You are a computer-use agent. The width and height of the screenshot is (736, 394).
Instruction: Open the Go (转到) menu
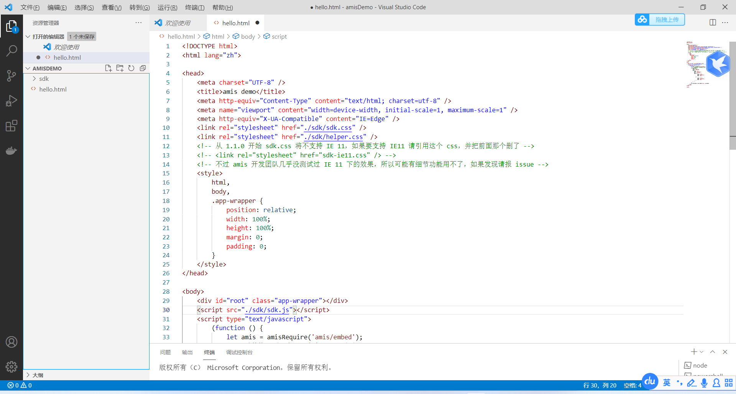coord(140,7)
